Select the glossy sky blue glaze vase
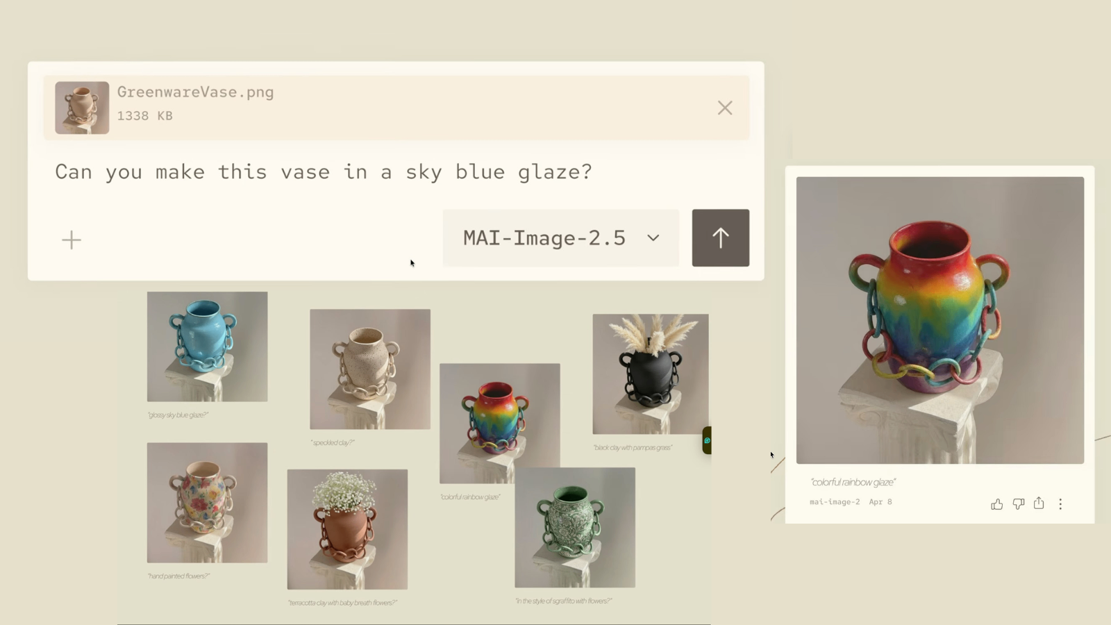1111x625 pixels. click(x=207, y=347)
